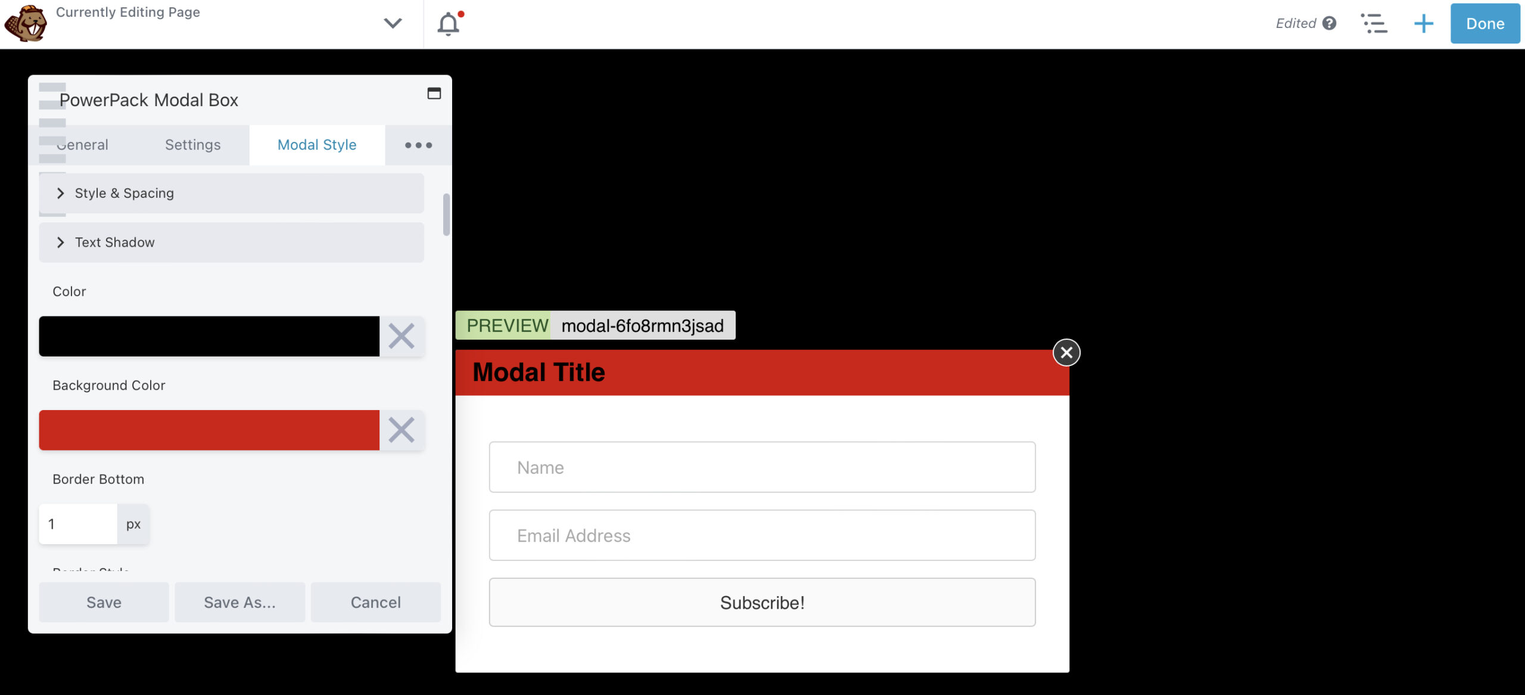Image resolution: width=1525 pixels, height=695 pixels.
Task: Click the close X button on modal preview
Action: coord(1067,352)
